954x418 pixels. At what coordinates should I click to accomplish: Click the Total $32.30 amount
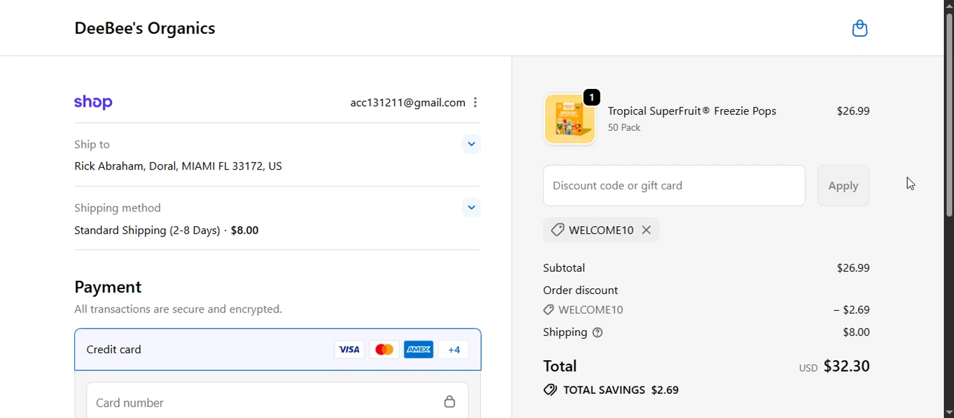click(847, 366)
